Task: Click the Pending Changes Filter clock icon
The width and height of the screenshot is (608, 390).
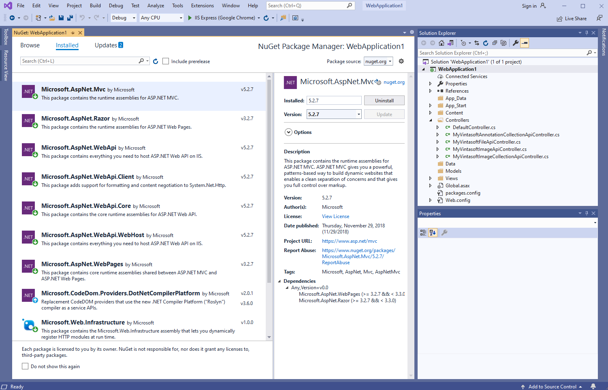Action: [463, 43]
